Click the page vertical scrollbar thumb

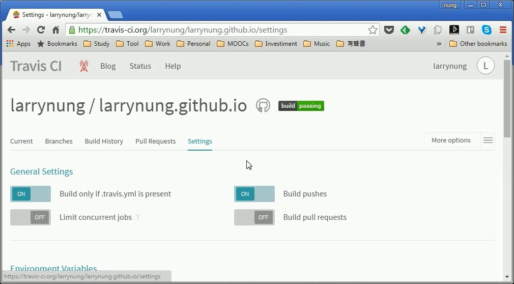[507, 98]
